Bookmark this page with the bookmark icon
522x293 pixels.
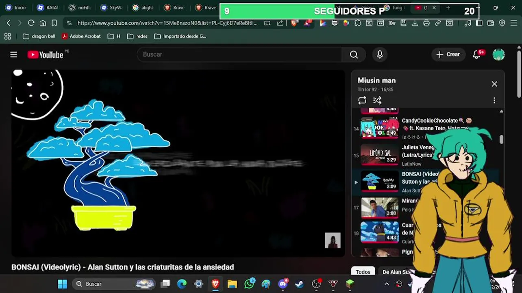(x=54, y=23)
